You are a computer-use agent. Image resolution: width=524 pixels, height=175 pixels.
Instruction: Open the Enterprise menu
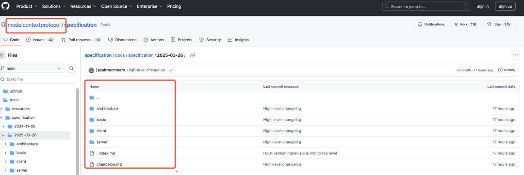pos(149,6)
